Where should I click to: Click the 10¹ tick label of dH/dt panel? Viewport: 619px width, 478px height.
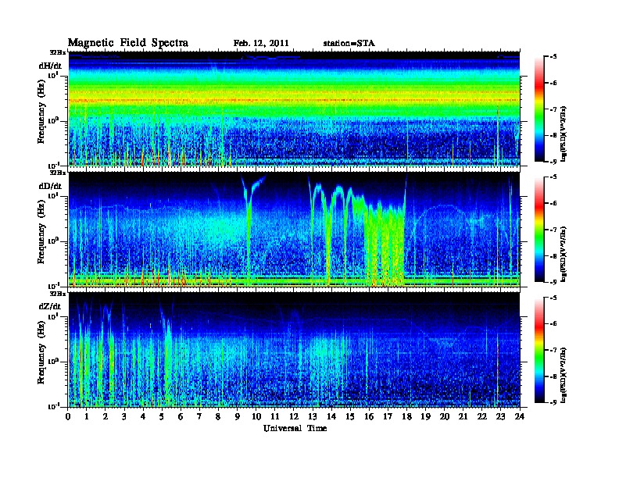[x=54, y=75]
